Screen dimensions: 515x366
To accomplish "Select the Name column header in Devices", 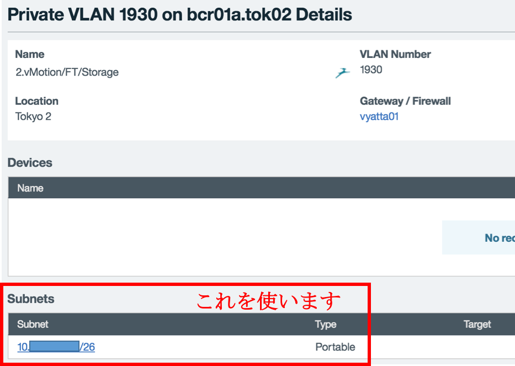I will (30, 188).
